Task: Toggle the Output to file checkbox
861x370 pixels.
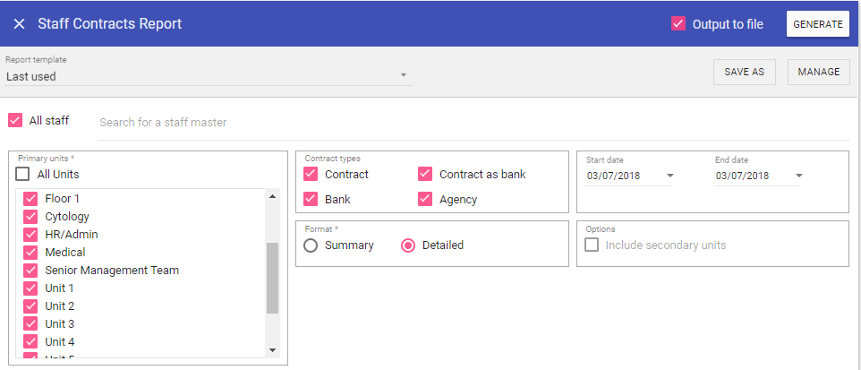Action: pyautogui.click(x=678, y=24)
